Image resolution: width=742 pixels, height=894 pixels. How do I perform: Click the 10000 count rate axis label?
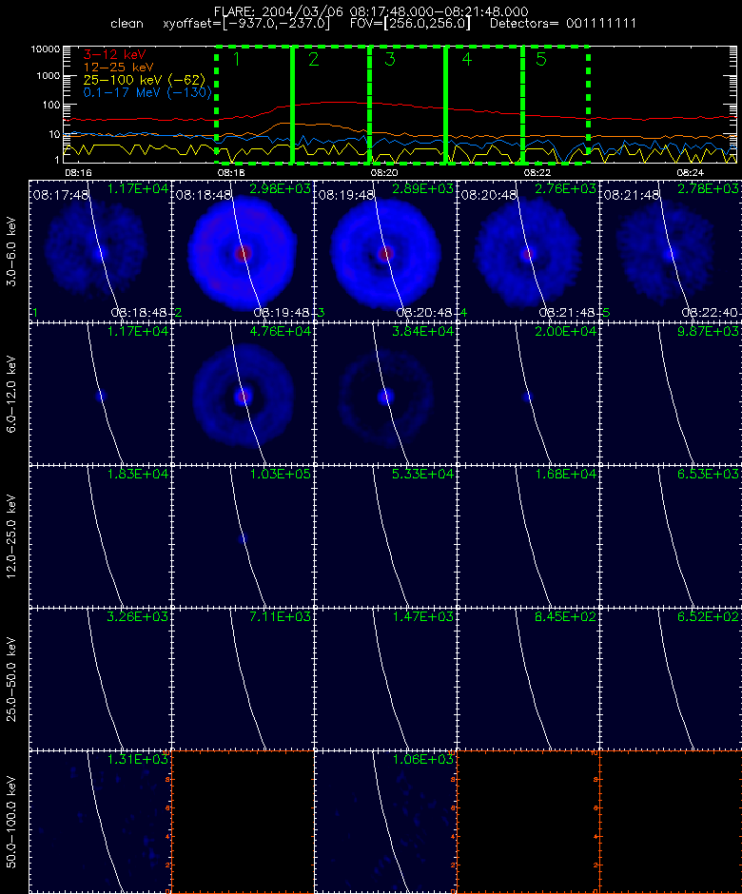click(x=45, y=49)
